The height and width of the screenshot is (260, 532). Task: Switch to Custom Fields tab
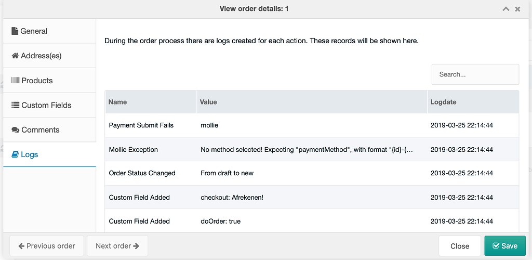pos(49,105)
